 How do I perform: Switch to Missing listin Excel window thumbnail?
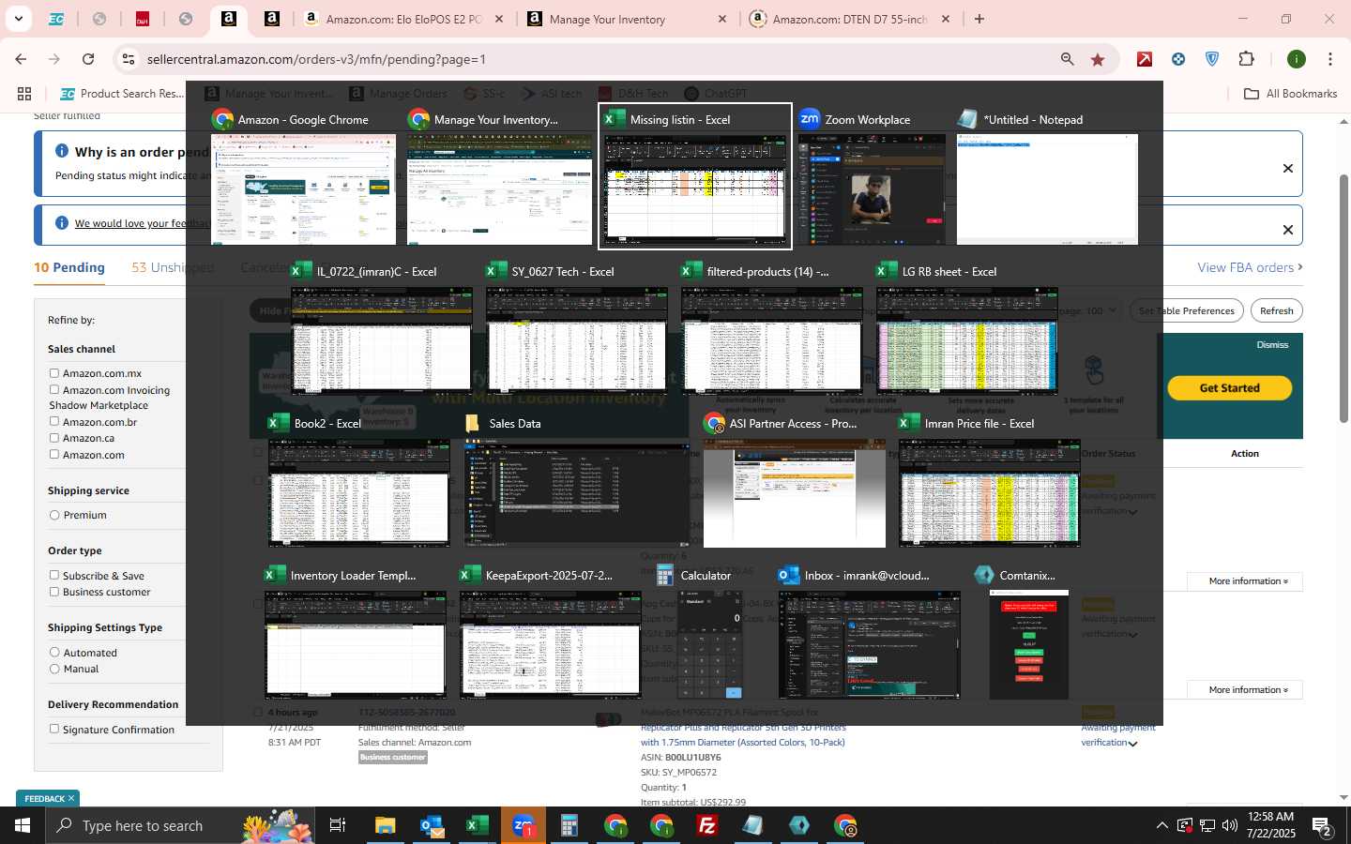[695, 176]
